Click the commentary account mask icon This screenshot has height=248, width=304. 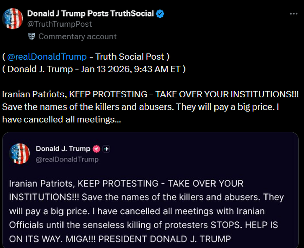pos(31,36)
